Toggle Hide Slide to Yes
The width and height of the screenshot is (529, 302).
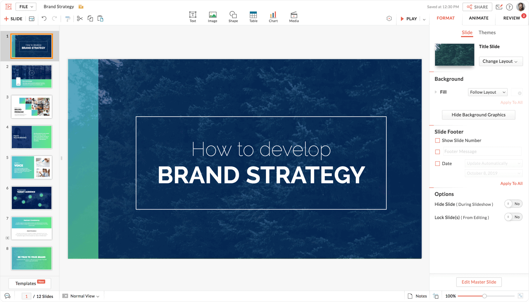(x=513, y=204)
